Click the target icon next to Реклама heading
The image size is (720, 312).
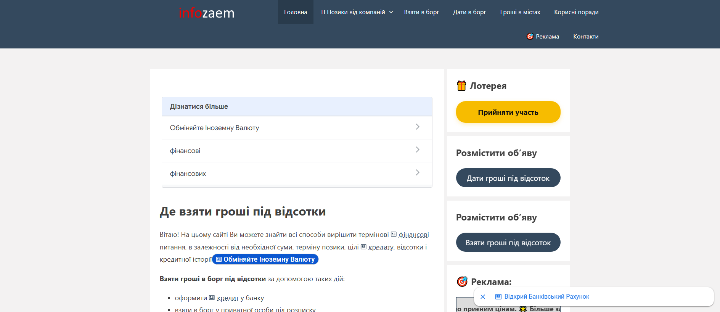[462, 281]
